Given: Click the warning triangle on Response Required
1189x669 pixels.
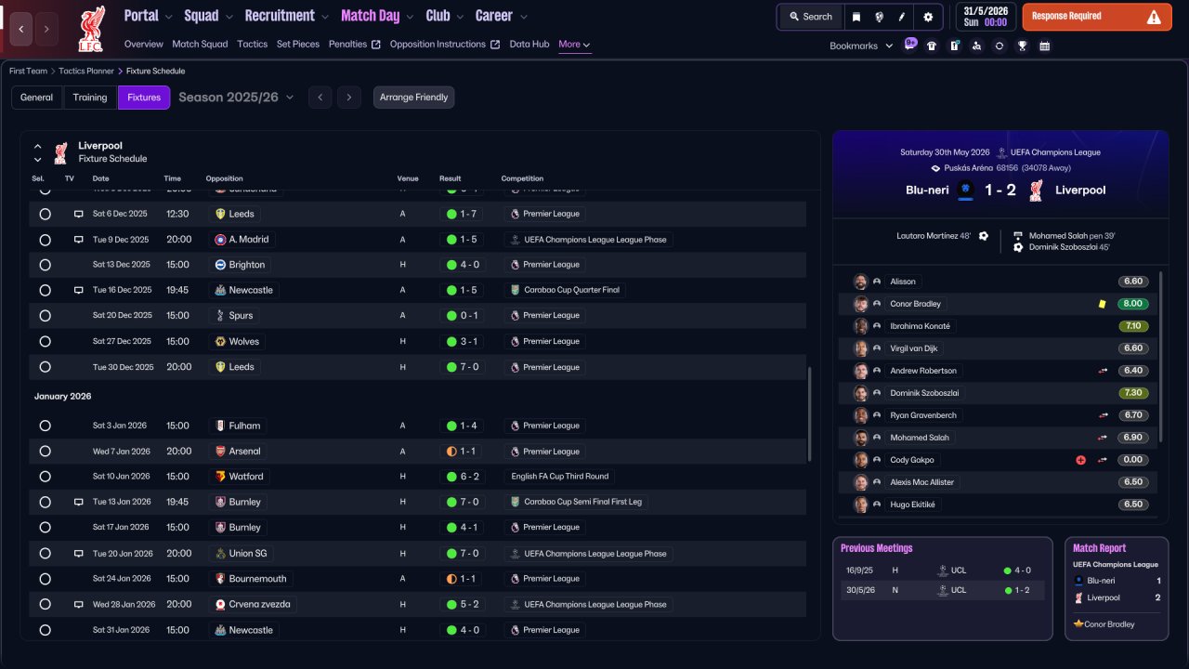Looking at the screenshot, I should point(1154,17).
